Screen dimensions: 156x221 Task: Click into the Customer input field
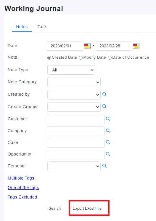click(x=76, y=119)
